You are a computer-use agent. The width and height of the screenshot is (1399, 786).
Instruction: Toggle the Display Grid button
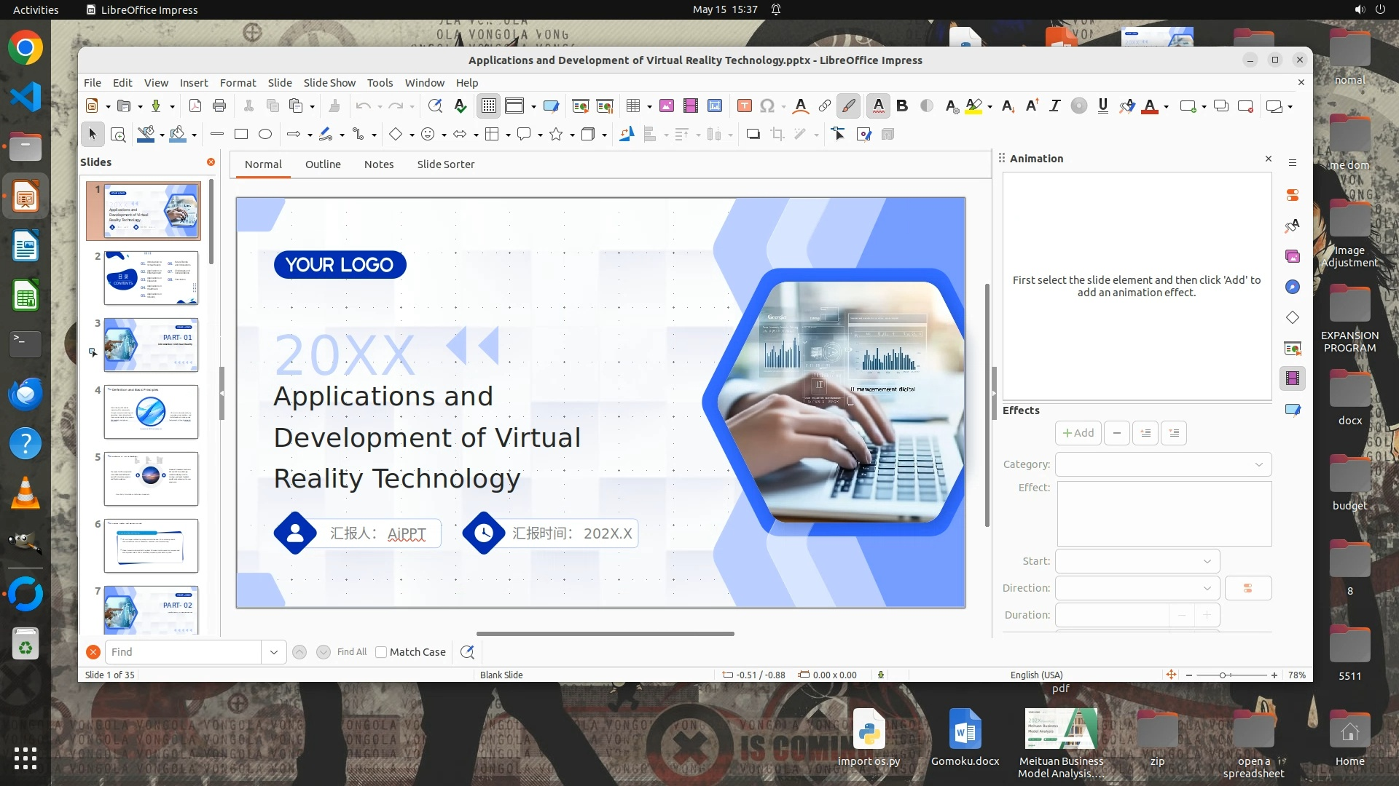tap(488, 106)
